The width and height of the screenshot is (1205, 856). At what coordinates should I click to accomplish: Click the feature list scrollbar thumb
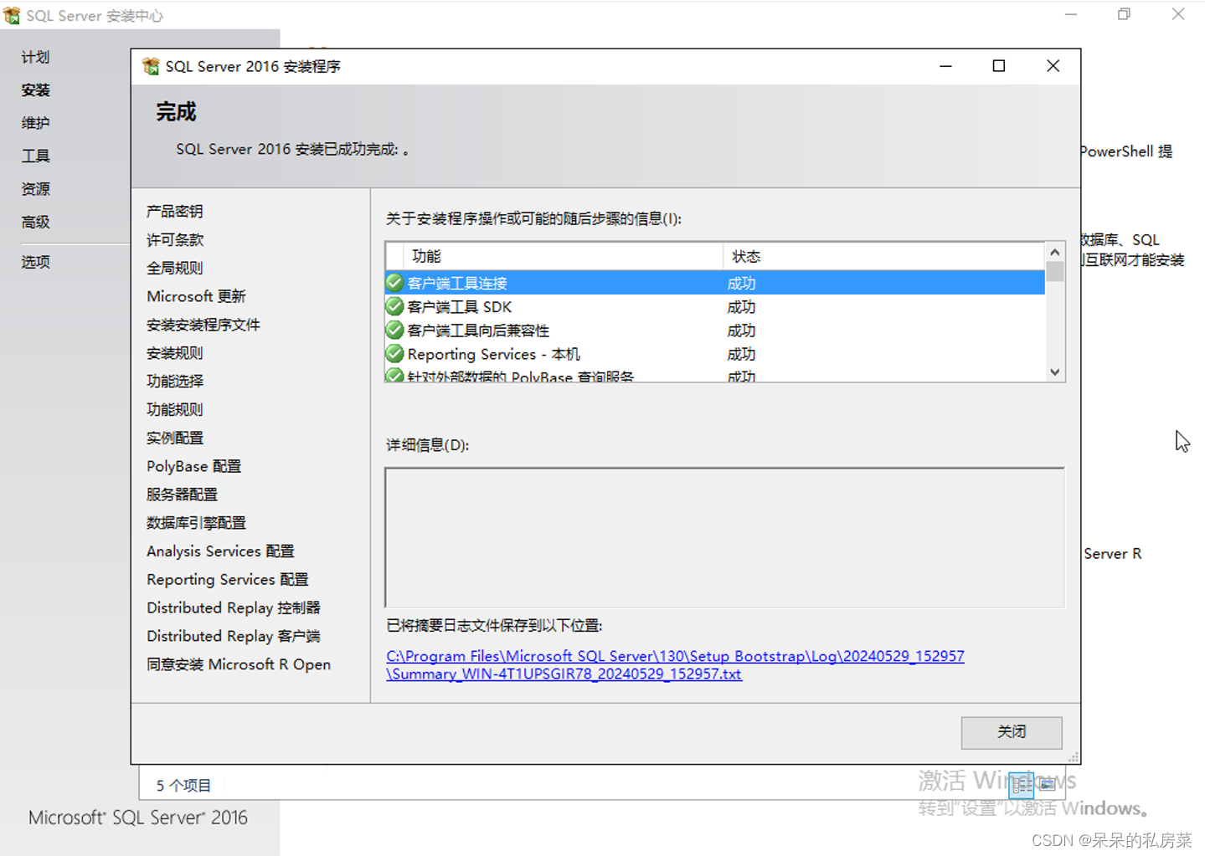click(1055, 272)
